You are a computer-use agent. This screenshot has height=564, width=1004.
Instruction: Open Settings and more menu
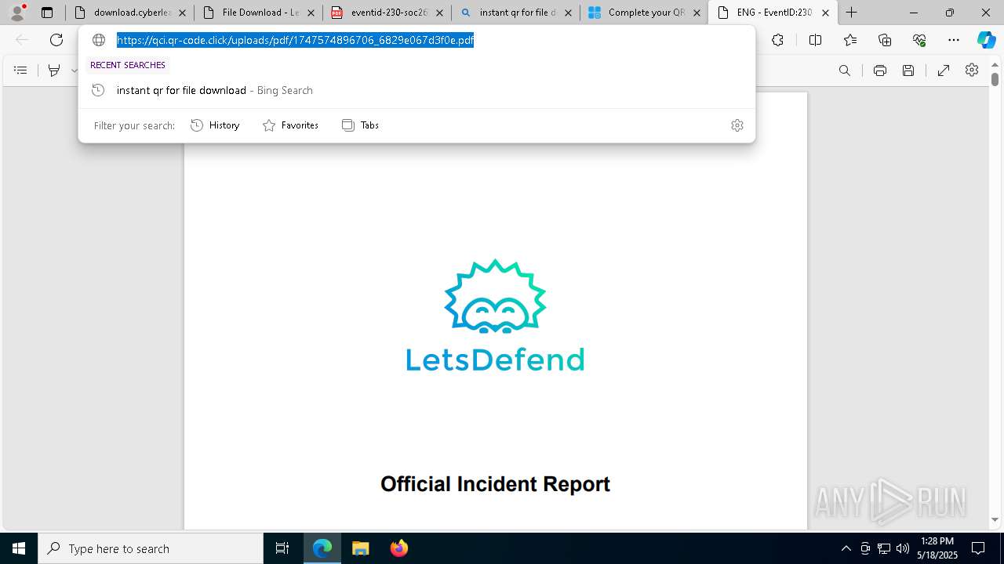click(x=954, y=40)
